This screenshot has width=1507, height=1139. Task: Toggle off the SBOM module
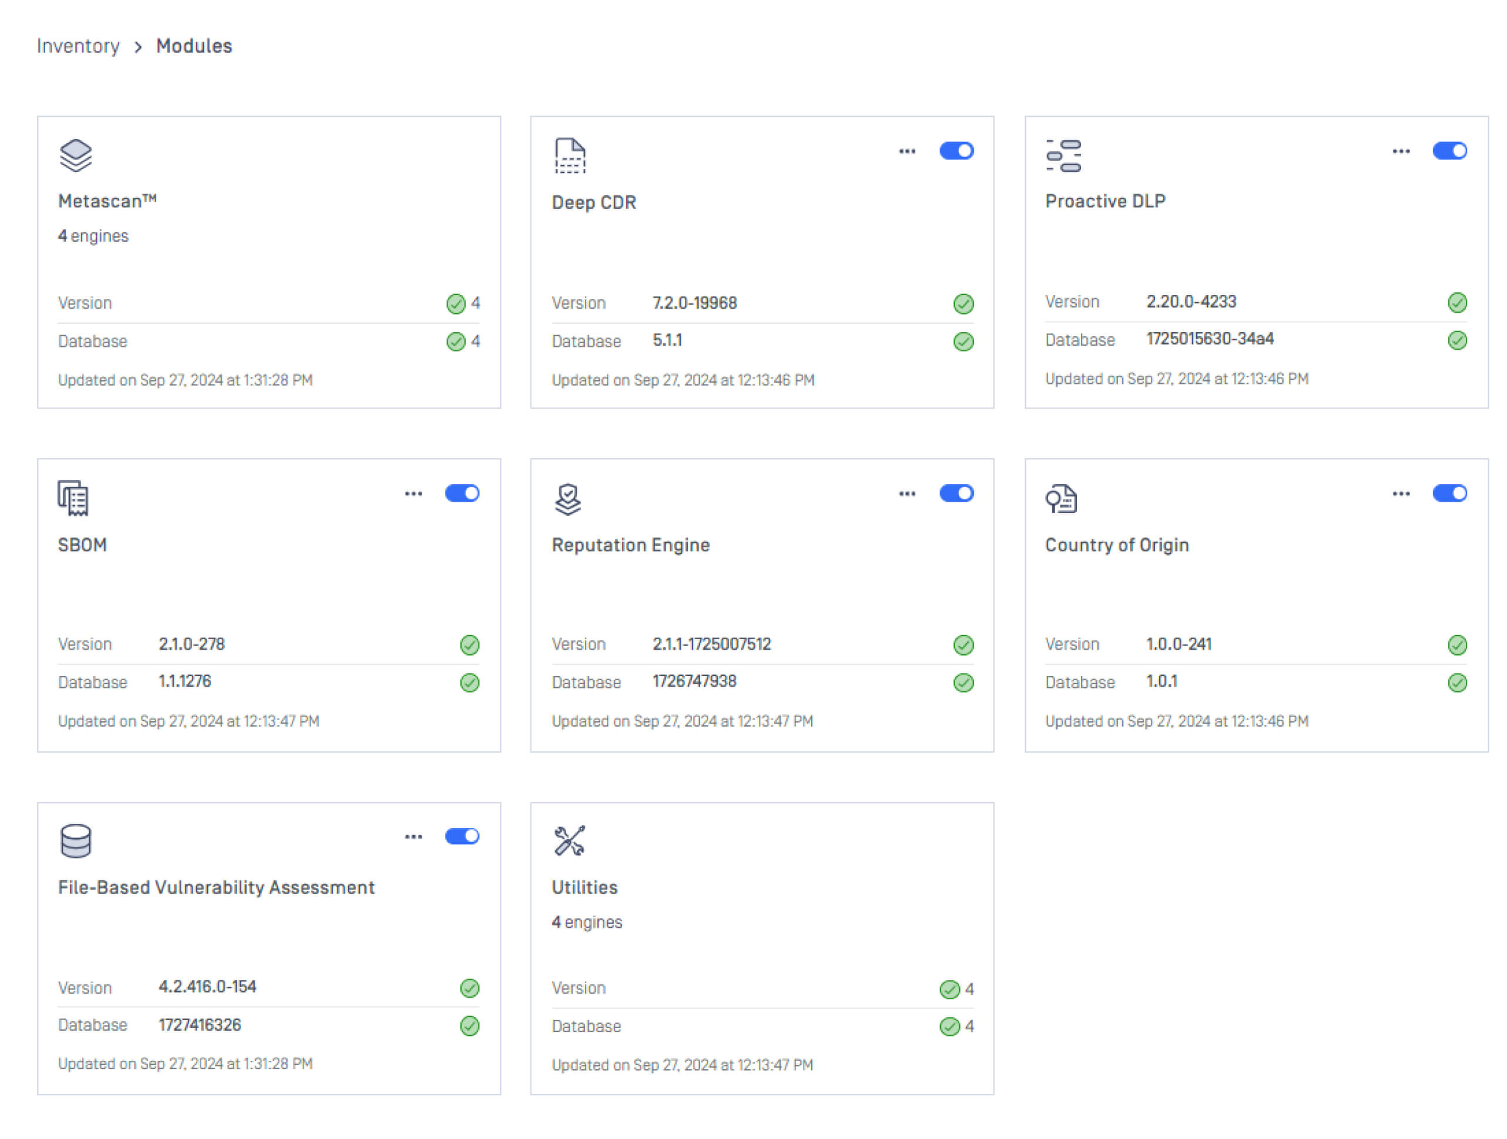tap(462, 492)
